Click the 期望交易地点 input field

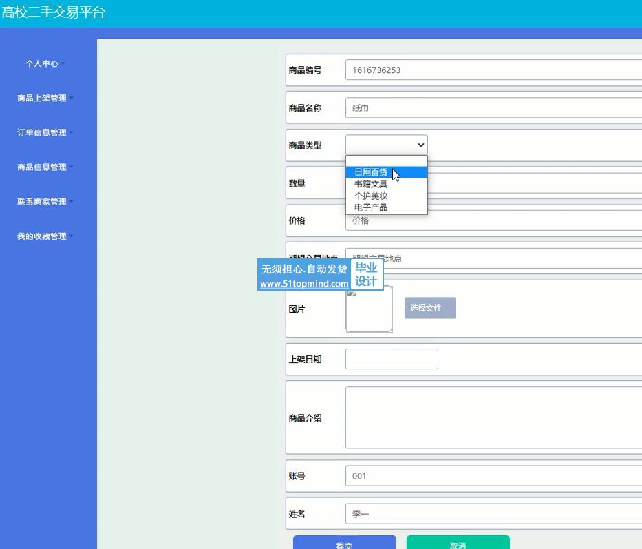click(x=493, y=258)
